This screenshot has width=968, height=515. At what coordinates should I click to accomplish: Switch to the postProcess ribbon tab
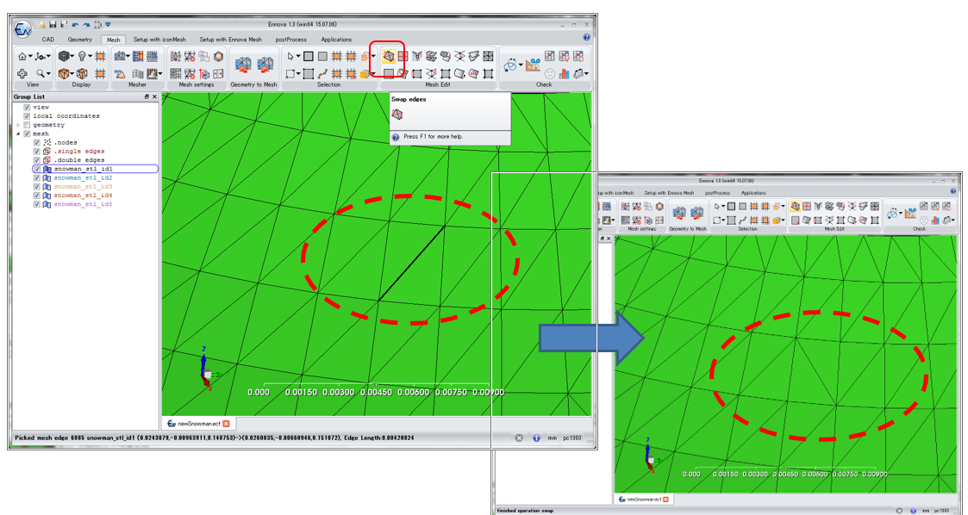291,40
